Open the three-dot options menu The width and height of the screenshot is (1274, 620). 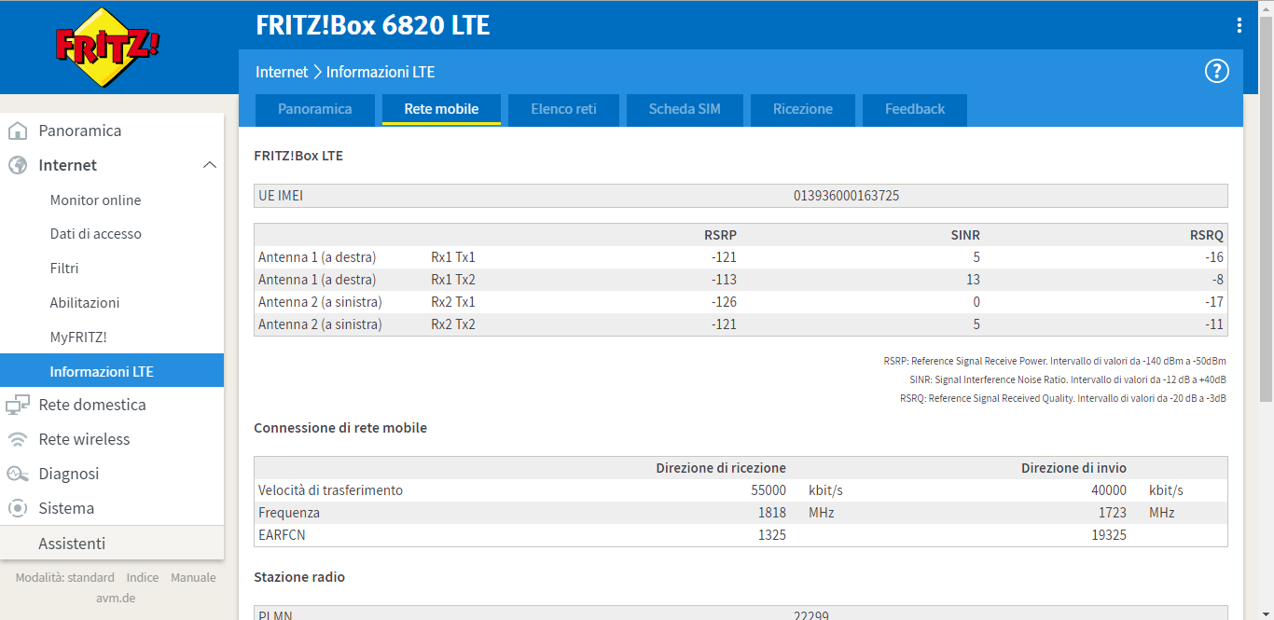(x=1239, y=25)
